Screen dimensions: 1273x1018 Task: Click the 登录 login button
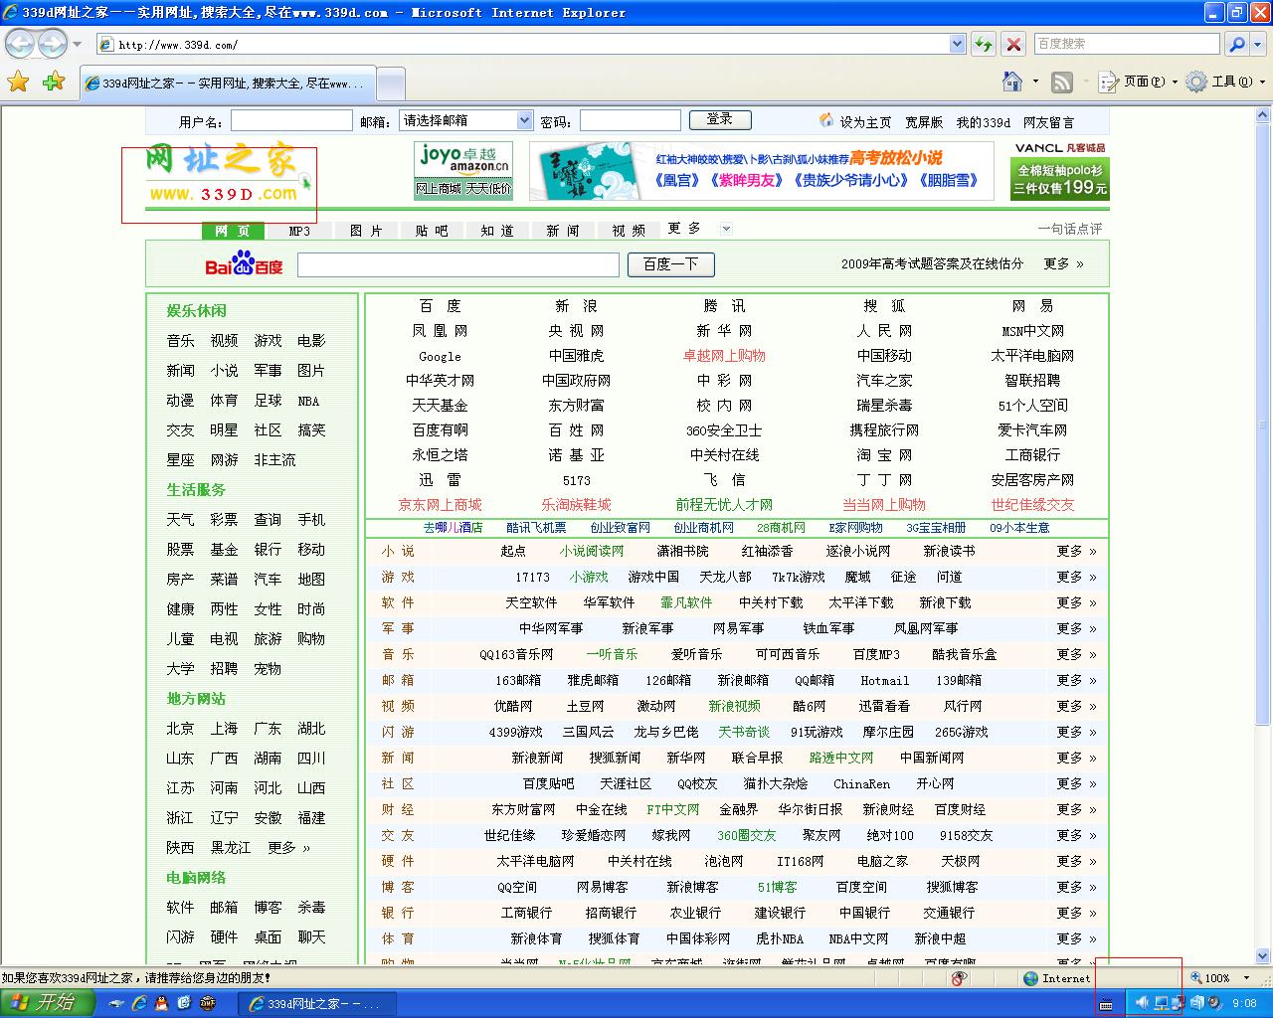point(719,119)
